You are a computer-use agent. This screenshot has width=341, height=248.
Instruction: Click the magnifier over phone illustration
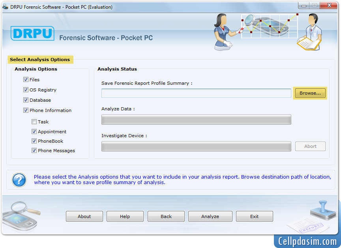click(x=21, y=217)
